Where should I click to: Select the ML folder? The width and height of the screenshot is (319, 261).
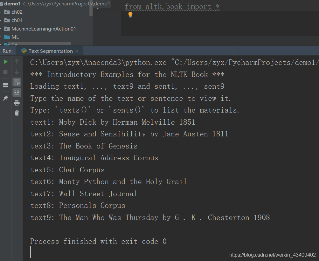pos(15,37)
